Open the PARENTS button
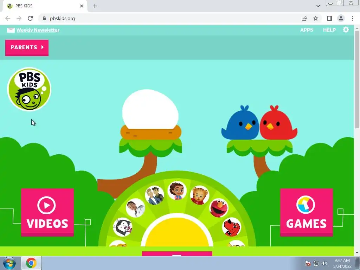This screenshot has height=270, width=360. click(27, 47)
